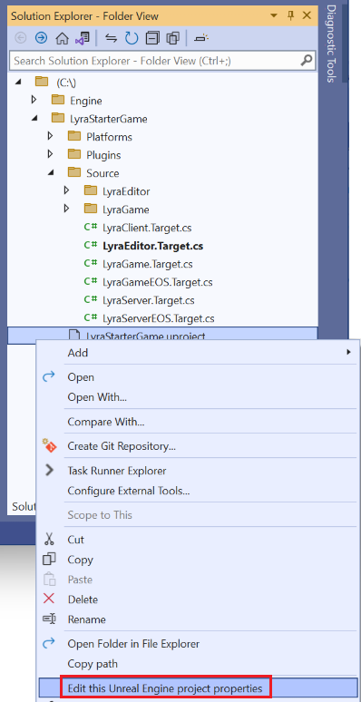Choose Rename from context menu
Screen dimensions: 361x702
[198, 619]
